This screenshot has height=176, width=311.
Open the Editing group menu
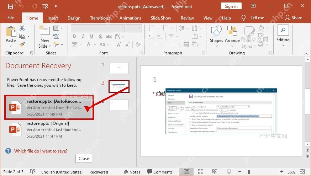coord(283,36)
